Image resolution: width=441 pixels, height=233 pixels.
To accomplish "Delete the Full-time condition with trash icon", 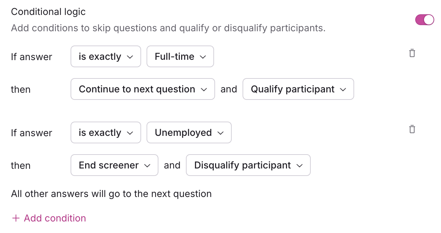I will click(412, 53).
